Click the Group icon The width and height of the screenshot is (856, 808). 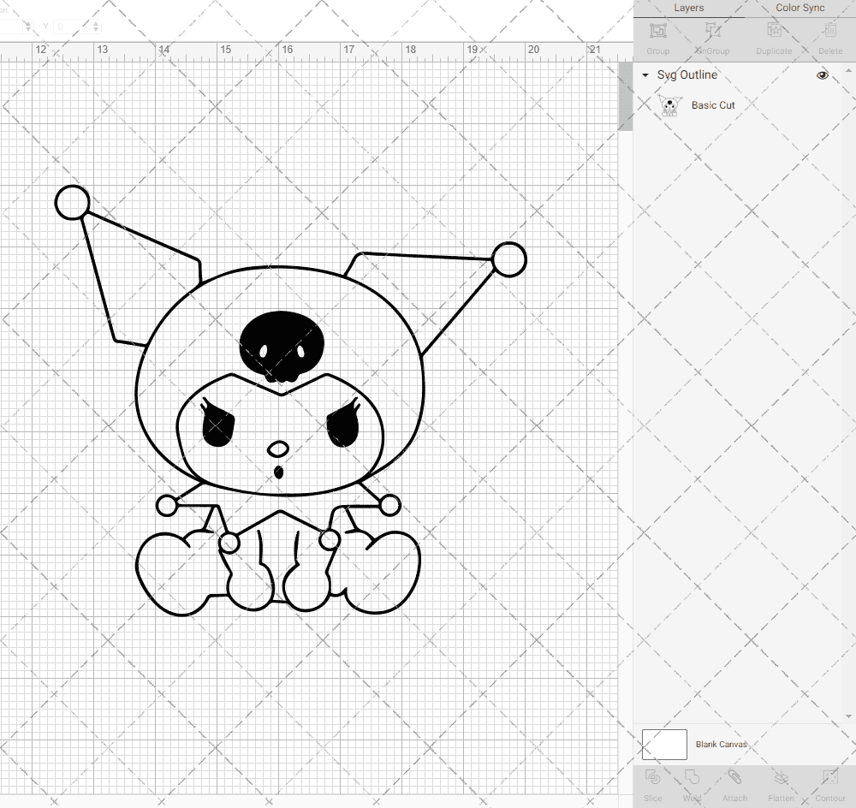click(x=657, y=36)
